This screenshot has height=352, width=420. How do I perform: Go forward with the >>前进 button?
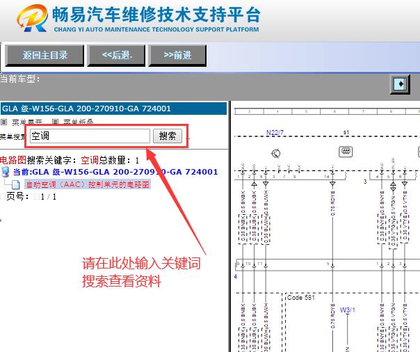coord(177,56)
